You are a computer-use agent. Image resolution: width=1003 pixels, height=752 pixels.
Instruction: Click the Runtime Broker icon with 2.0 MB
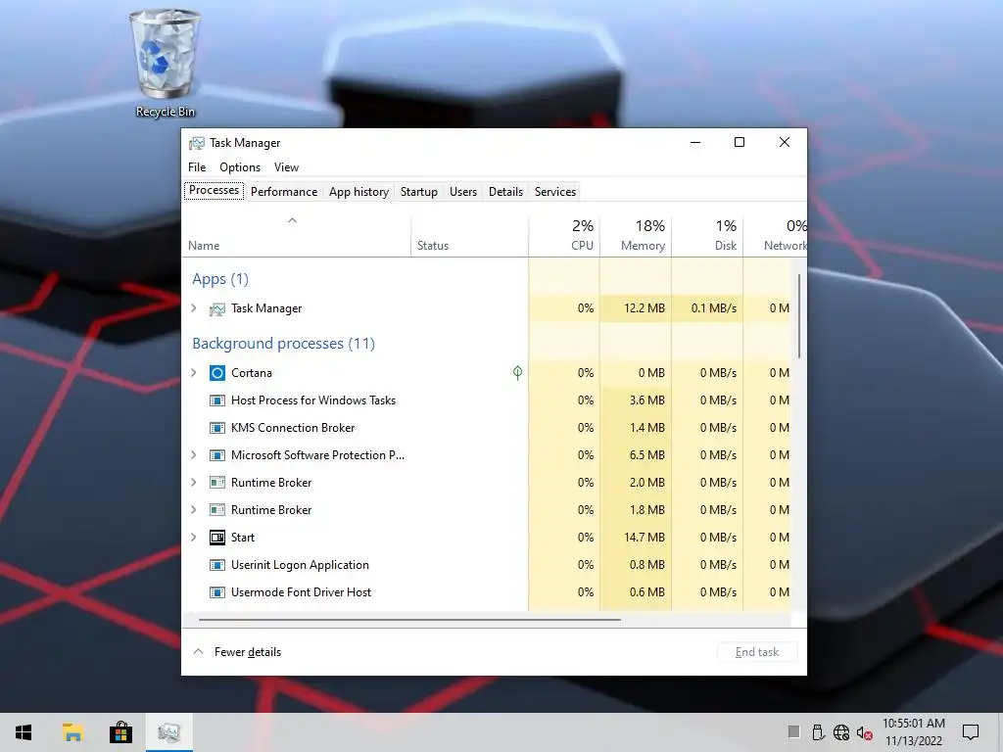pos(217,483)
